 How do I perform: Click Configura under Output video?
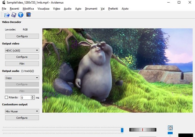click(22, 57)
